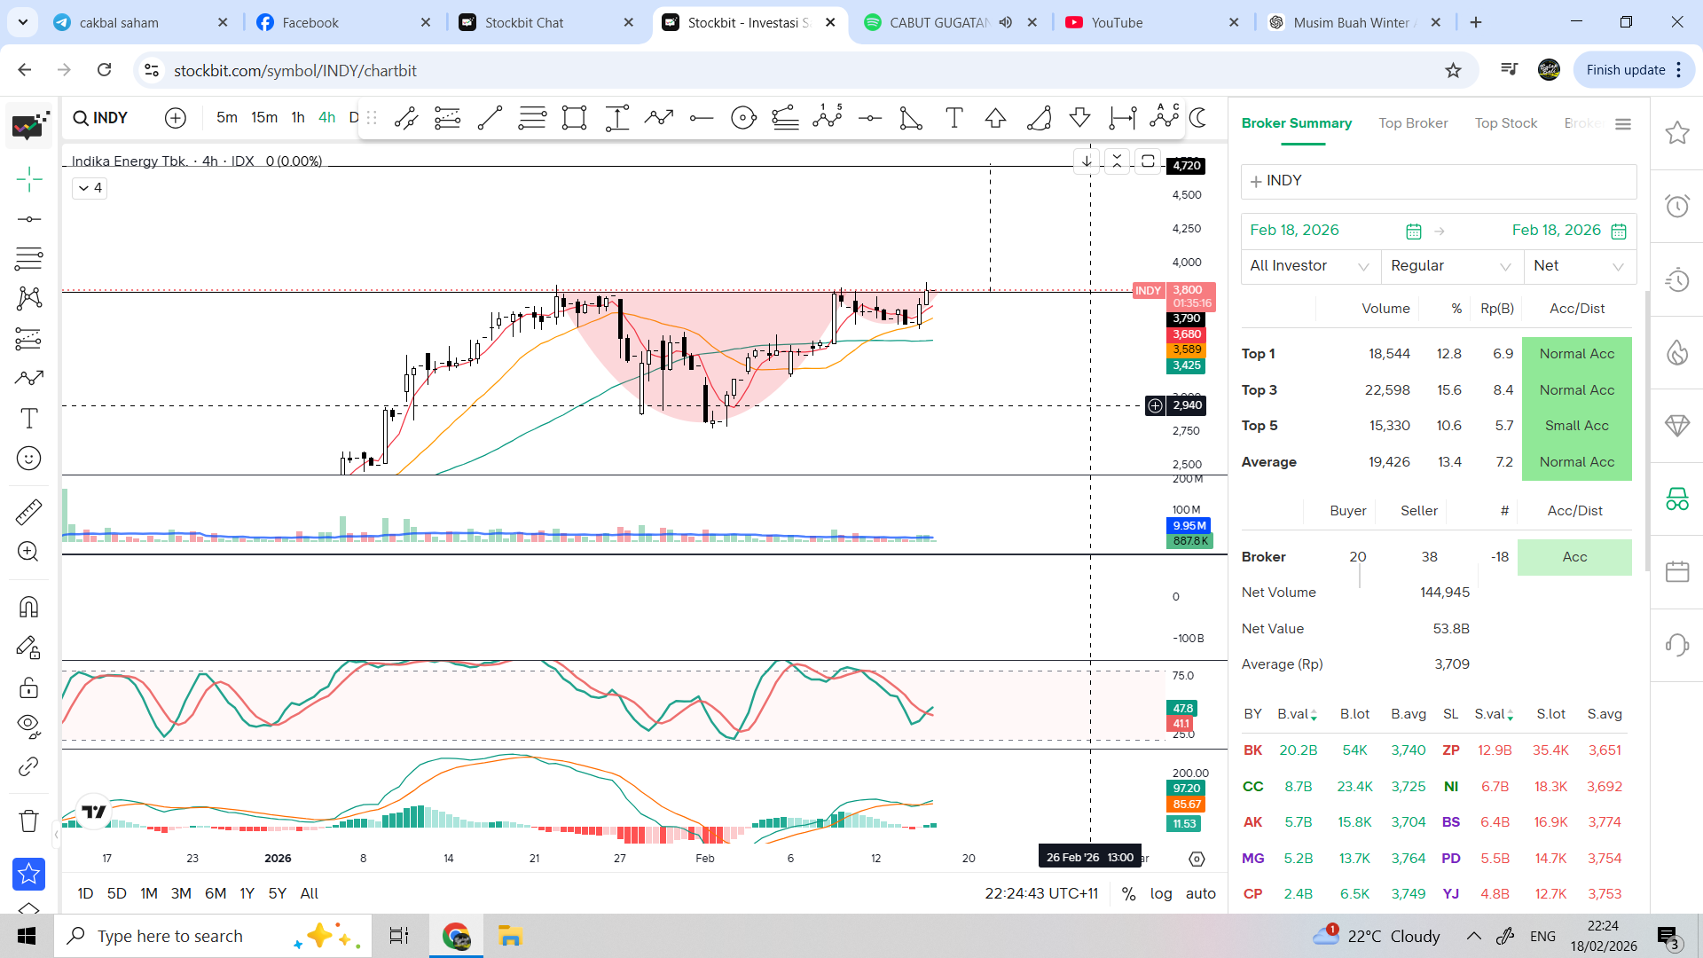This screenshot has width=1703, height=958.
Task: Open the compare/add symbol plus icon
Action: pos(176,118)
